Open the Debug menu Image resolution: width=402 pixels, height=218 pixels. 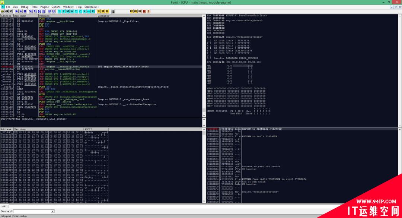[x=25, y=7]
